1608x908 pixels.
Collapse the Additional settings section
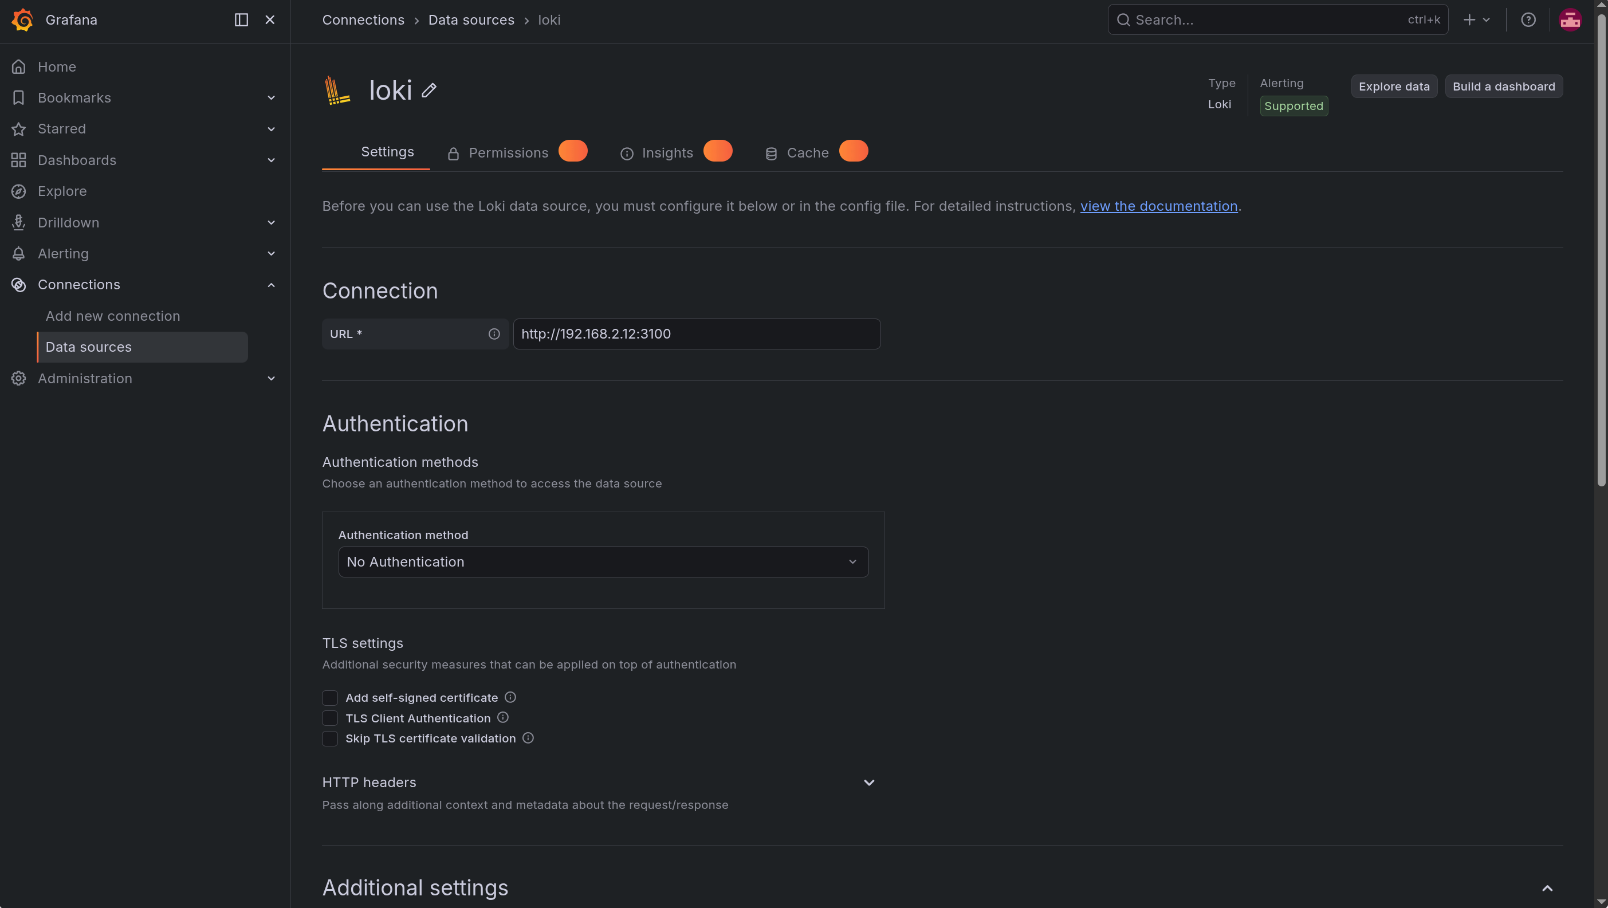click(1547, 889)
